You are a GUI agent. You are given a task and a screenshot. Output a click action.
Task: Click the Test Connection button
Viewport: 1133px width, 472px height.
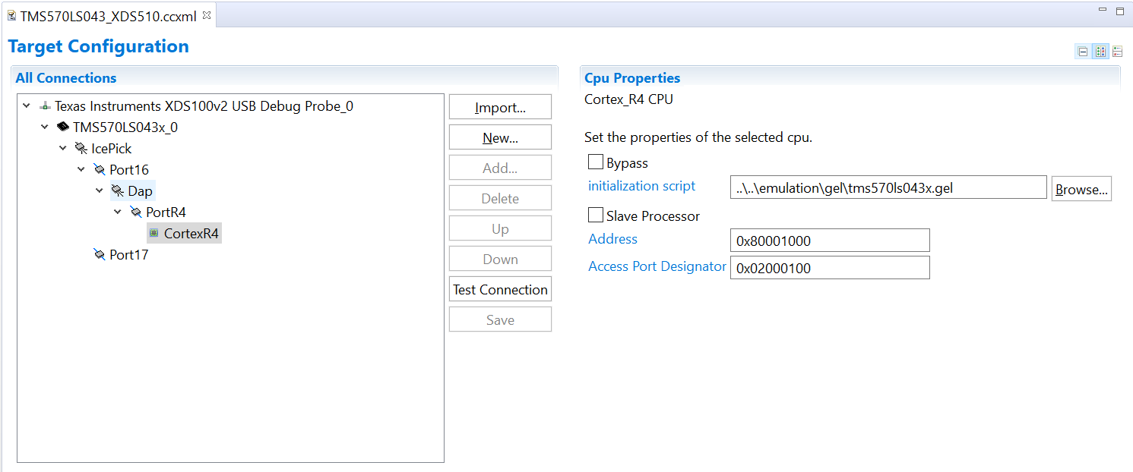500,289
